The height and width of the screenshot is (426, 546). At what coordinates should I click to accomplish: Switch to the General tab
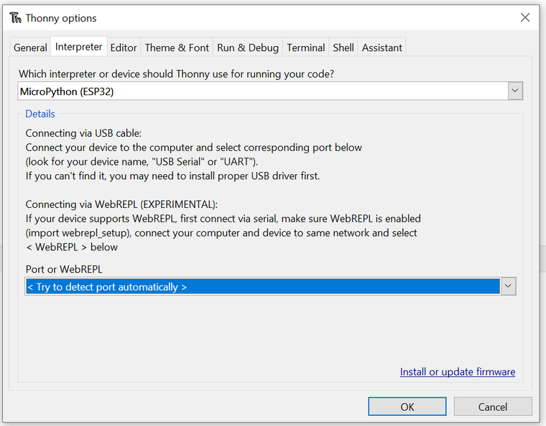coord(30,47)
